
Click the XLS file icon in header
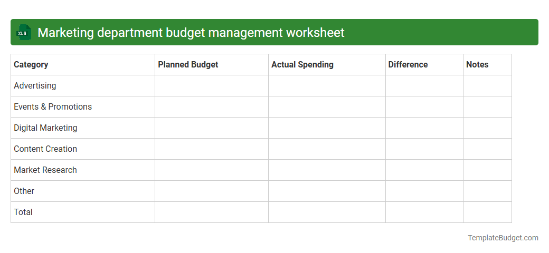point(23,32)
